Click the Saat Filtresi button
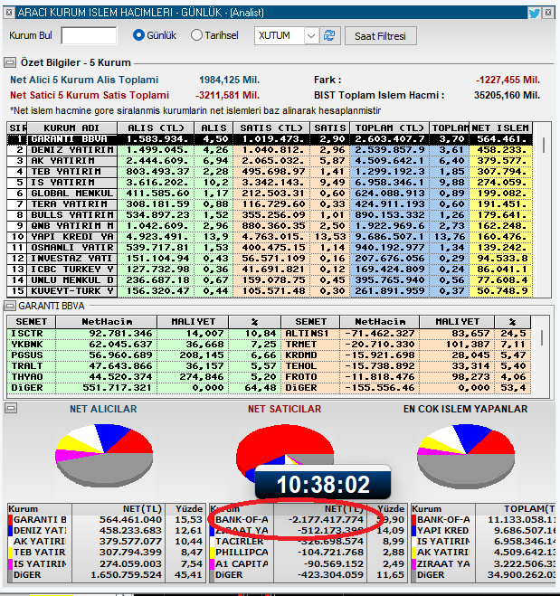 [x=381, y=36]
